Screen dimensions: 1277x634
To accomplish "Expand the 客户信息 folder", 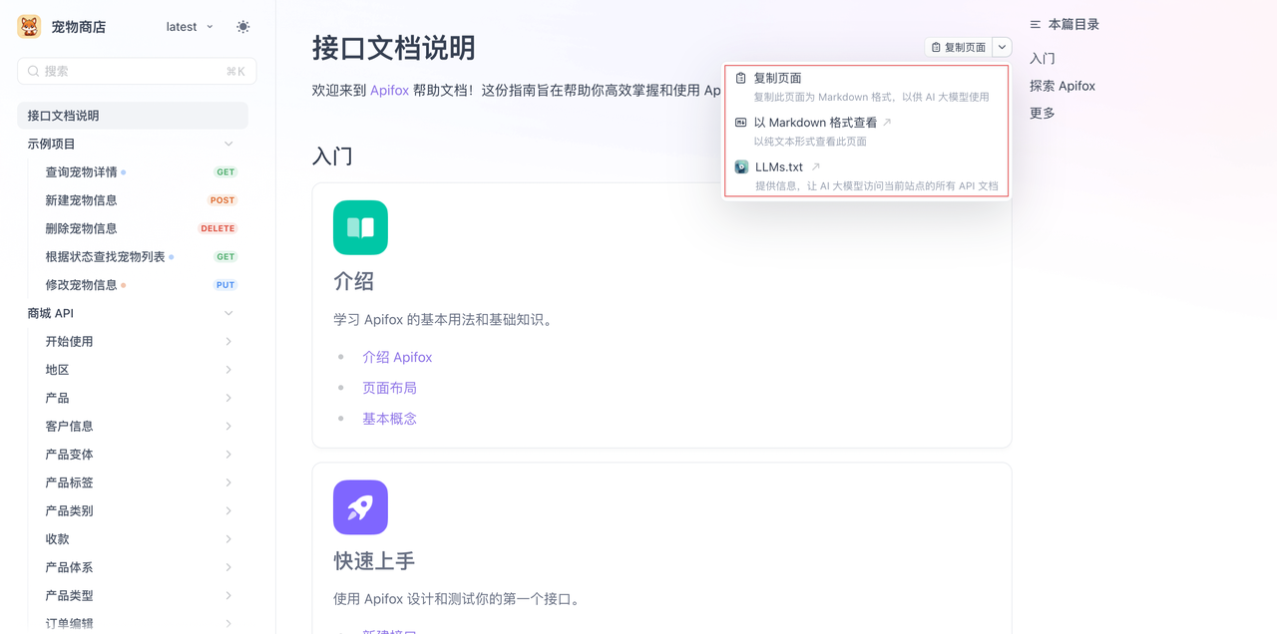I will point(133,427).
